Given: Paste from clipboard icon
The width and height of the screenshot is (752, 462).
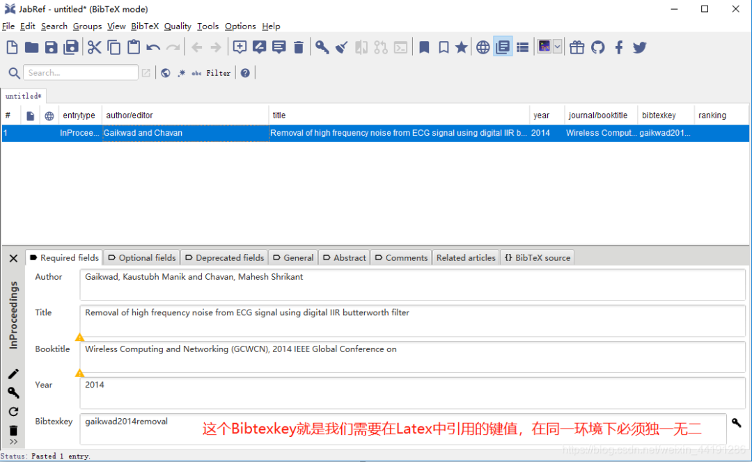Looking at the screenshot, I should coord(134,47).
